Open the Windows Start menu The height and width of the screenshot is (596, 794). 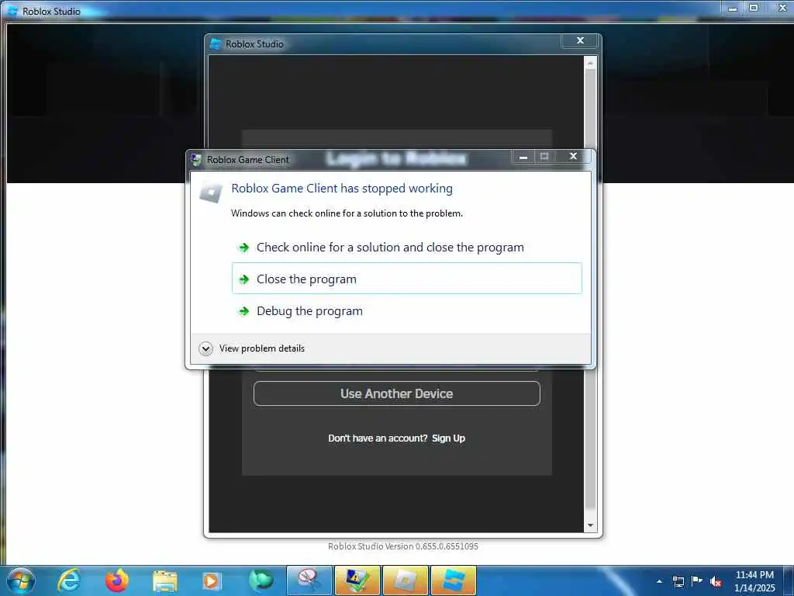pos(20,580)
